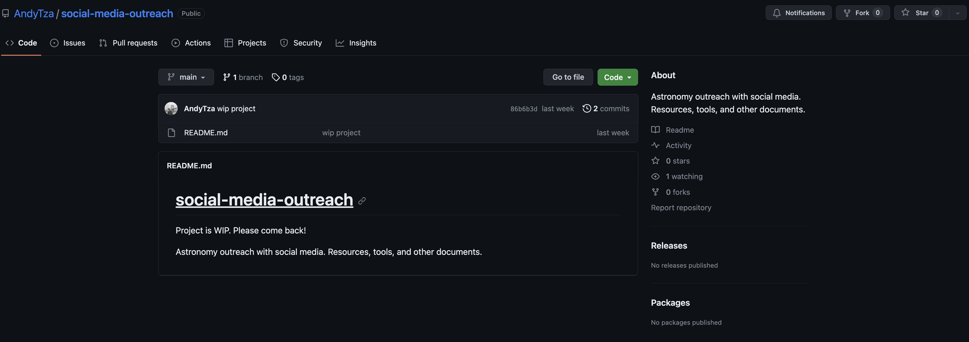Open README.md file in file list

[206, 133]
